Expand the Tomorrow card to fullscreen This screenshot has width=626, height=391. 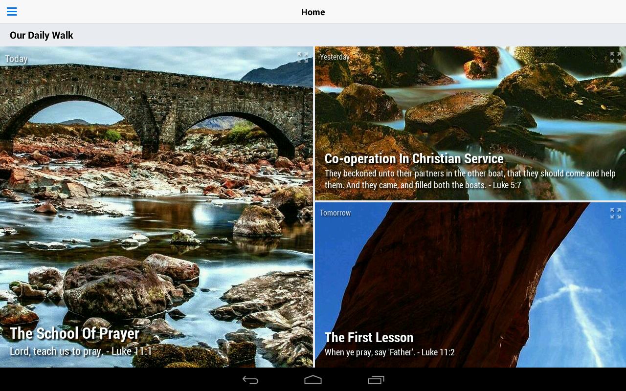[615, 214]
